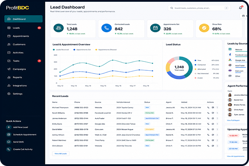Click the notification bell icon
Screen dimensions: 249x166
pyautogui.click(x=241, y=8)
